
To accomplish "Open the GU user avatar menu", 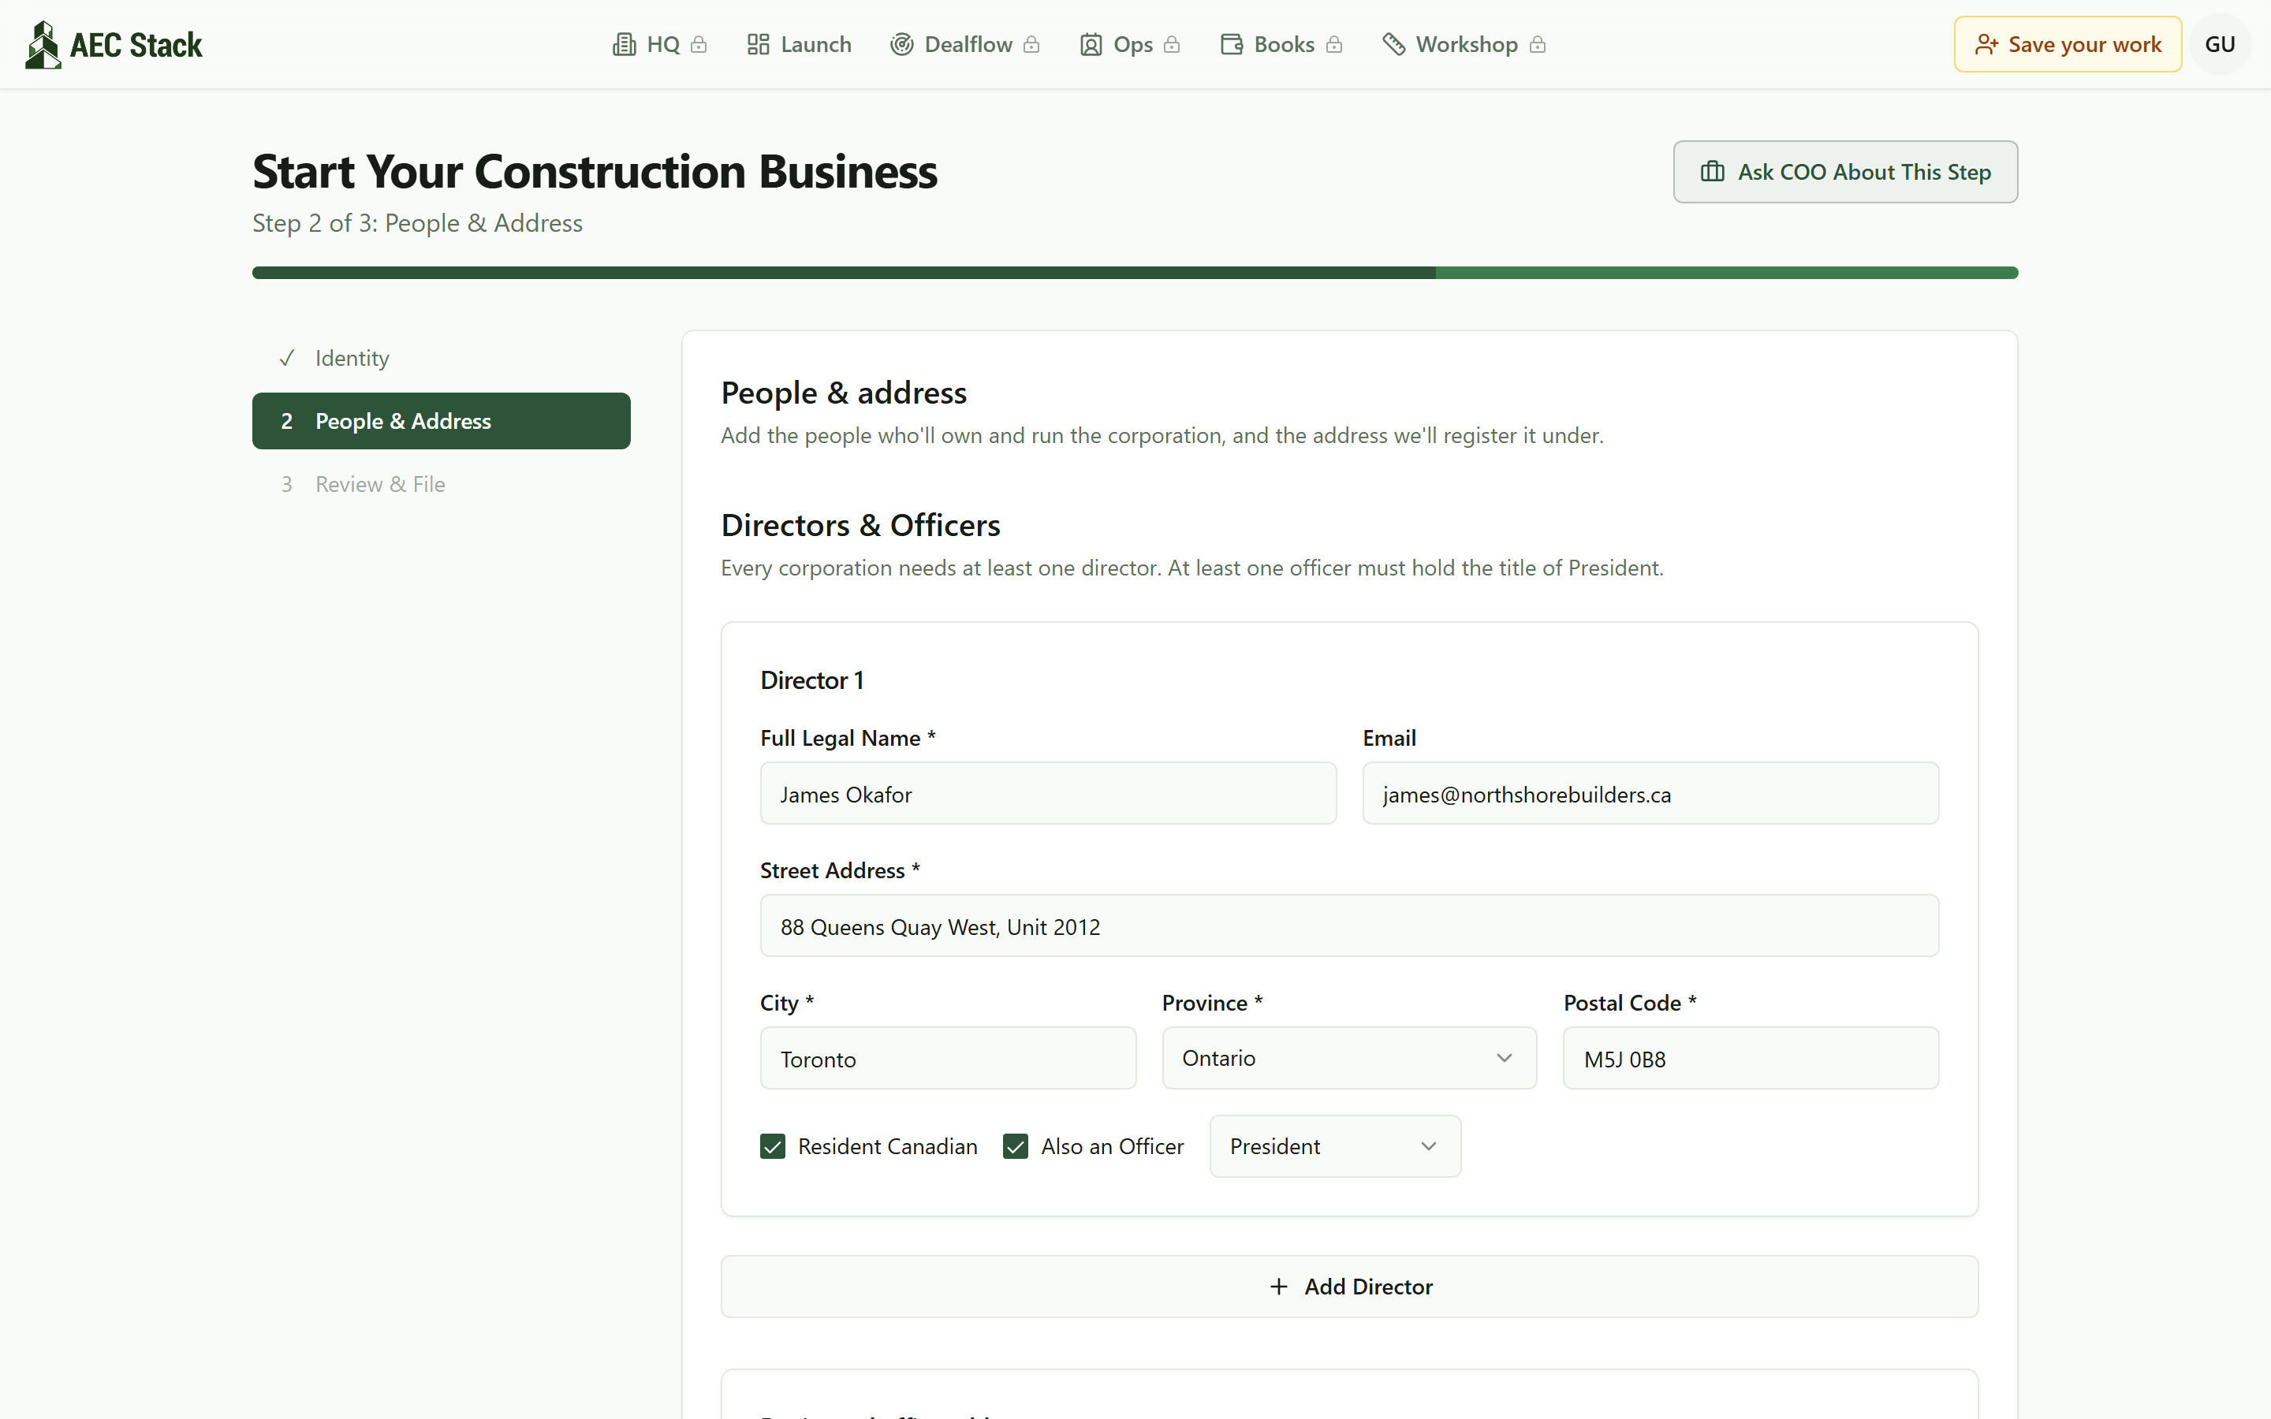I will [x=2220, y=44].
